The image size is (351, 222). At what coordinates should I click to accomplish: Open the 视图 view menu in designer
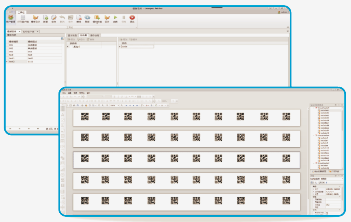click(75, 93)
